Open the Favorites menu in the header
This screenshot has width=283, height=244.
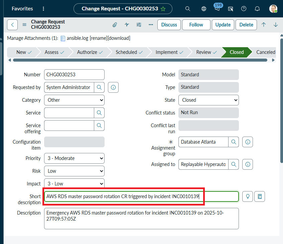coord(22,9)
